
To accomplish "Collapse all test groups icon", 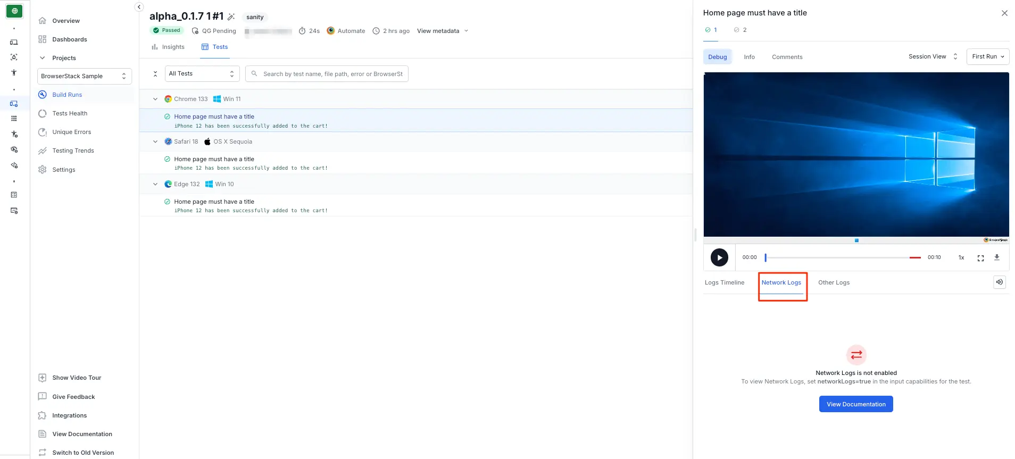I will (x=155, y=74).
